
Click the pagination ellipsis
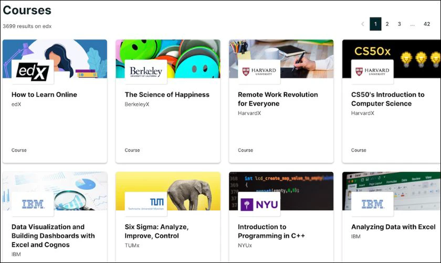pos(412,25)
